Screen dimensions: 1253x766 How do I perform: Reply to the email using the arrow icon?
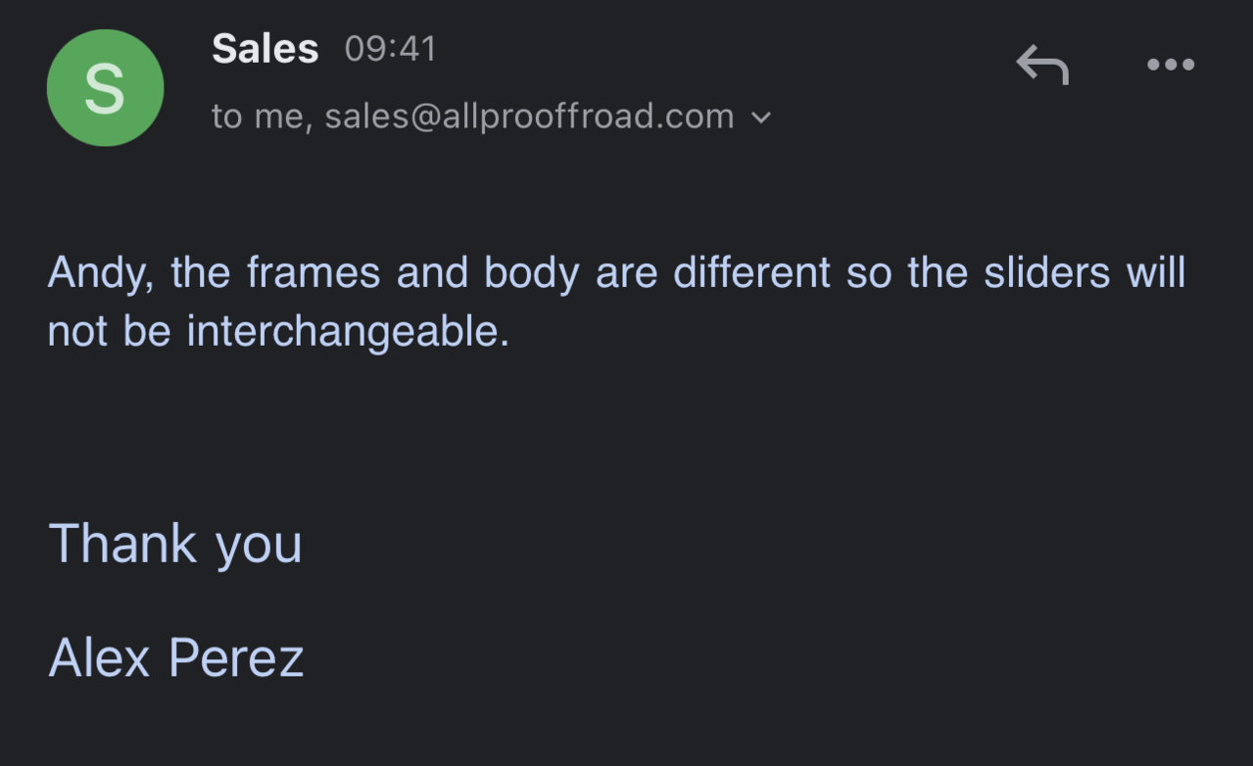1041,65
